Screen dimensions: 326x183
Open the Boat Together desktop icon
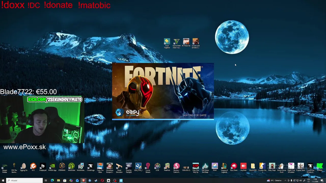coord(167,43)
